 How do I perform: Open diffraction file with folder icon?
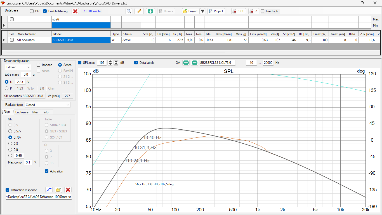click(x=58, y=190)
